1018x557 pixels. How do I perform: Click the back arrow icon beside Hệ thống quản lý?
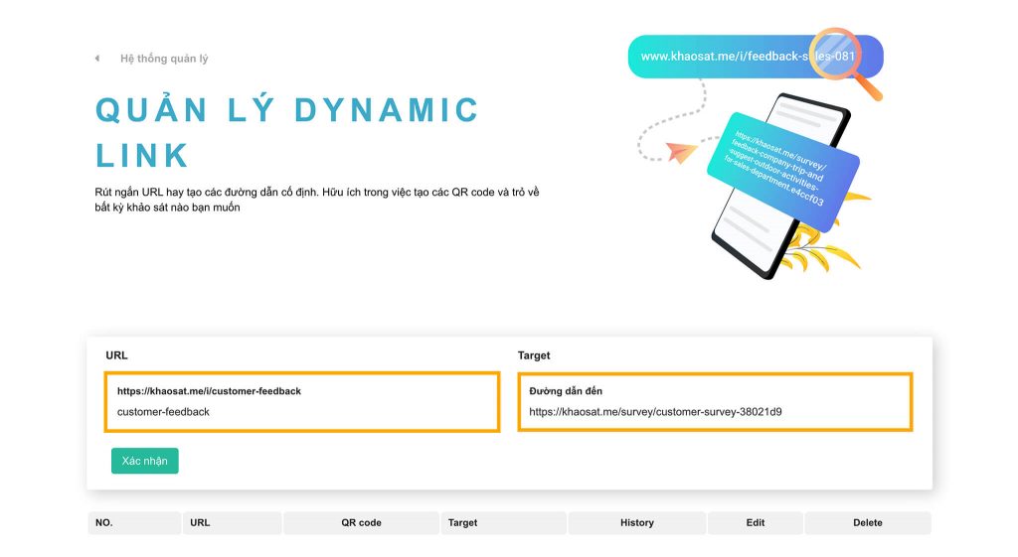click(97, 59)
